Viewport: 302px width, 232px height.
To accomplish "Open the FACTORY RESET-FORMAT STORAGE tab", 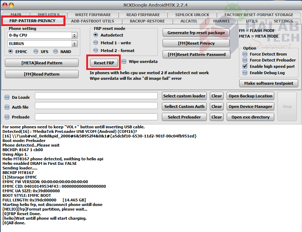I will coord(259,15).
